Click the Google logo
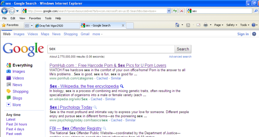 pos(23,49)
